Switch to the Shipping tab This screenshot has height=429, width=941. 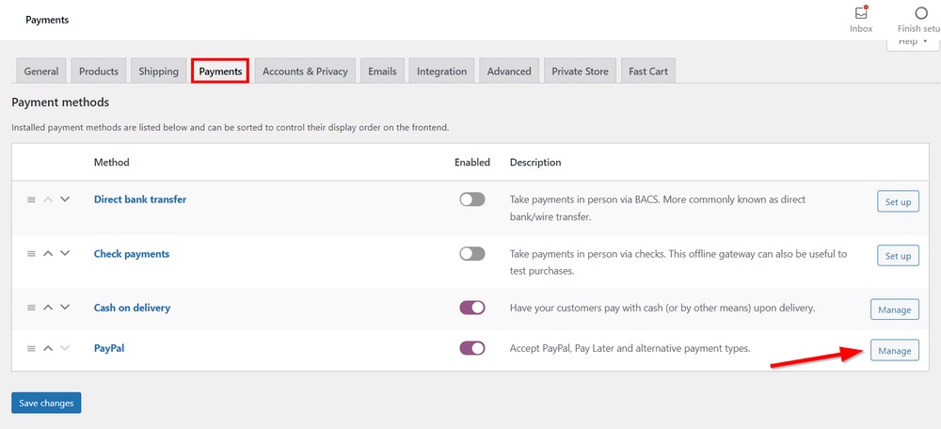coord(158,71)
